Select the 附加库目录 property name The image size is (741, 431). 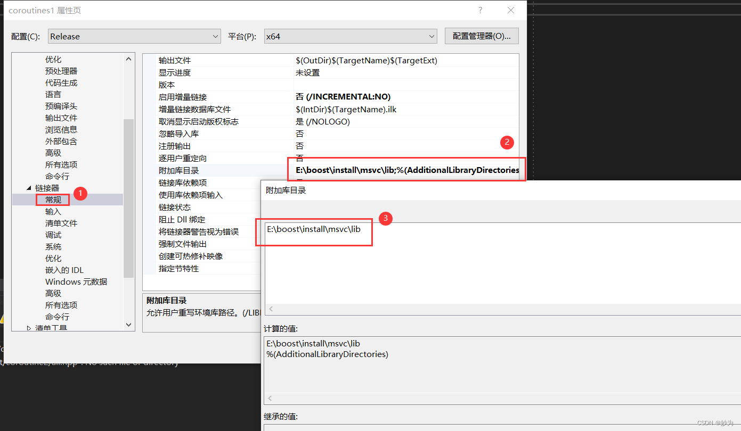(179, 170)
